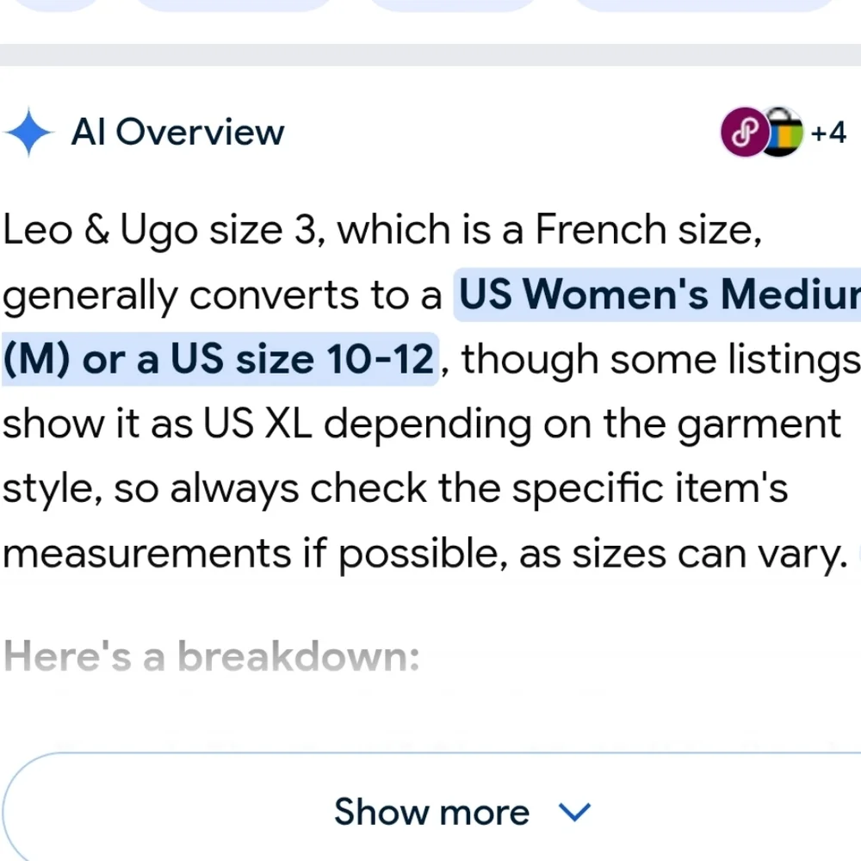Click the gray divider above AI Overview
This screenshot has height=861, width=861.
[430, 55]
